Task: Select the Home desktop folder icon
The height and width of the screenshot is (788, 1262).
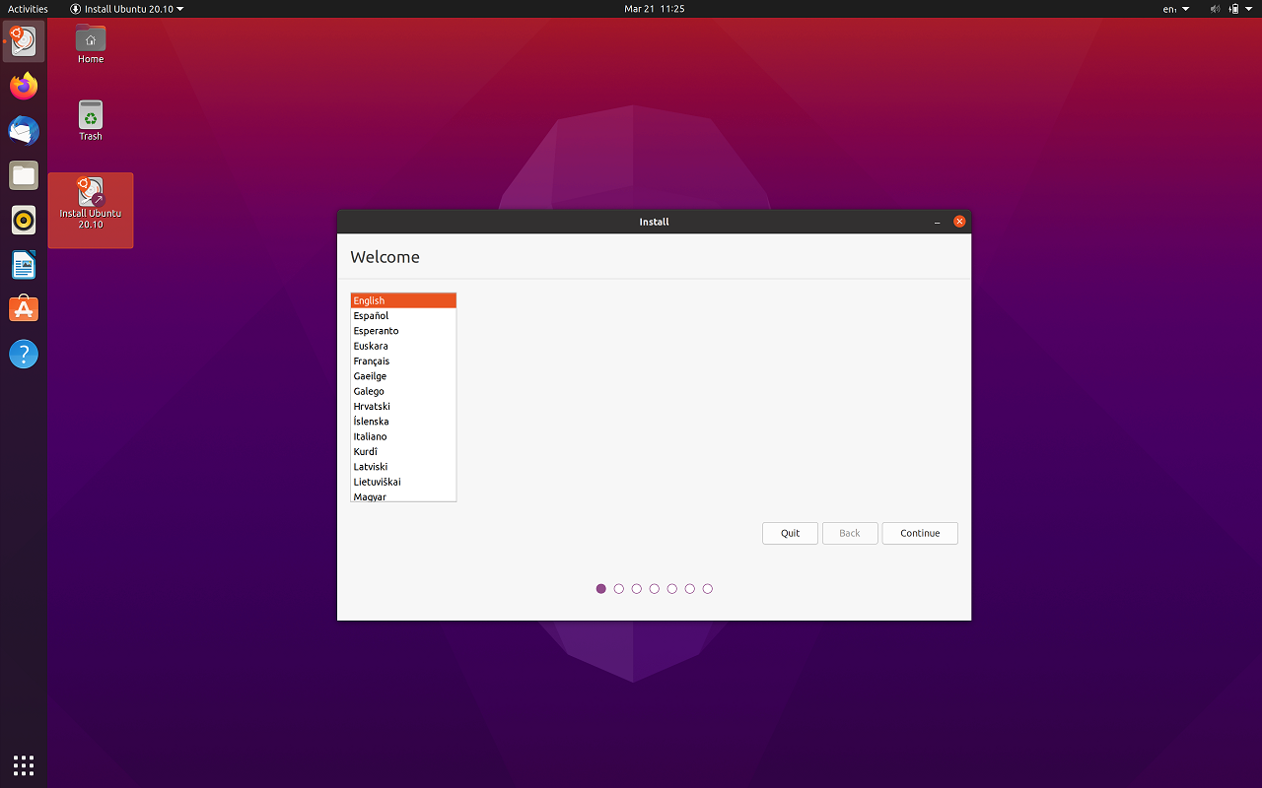Action: 91,44
